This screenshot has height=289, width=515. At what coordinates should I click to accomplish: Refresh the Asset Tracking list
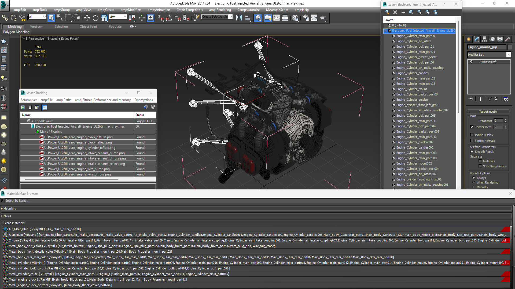[x=23, y=107]
